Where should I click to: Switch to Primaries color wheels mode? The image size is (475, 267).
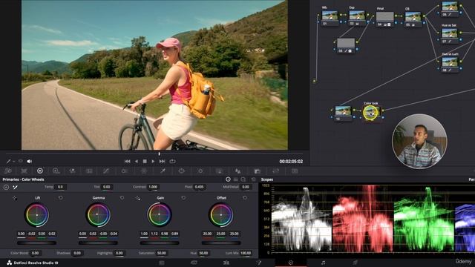pos(228,179)
